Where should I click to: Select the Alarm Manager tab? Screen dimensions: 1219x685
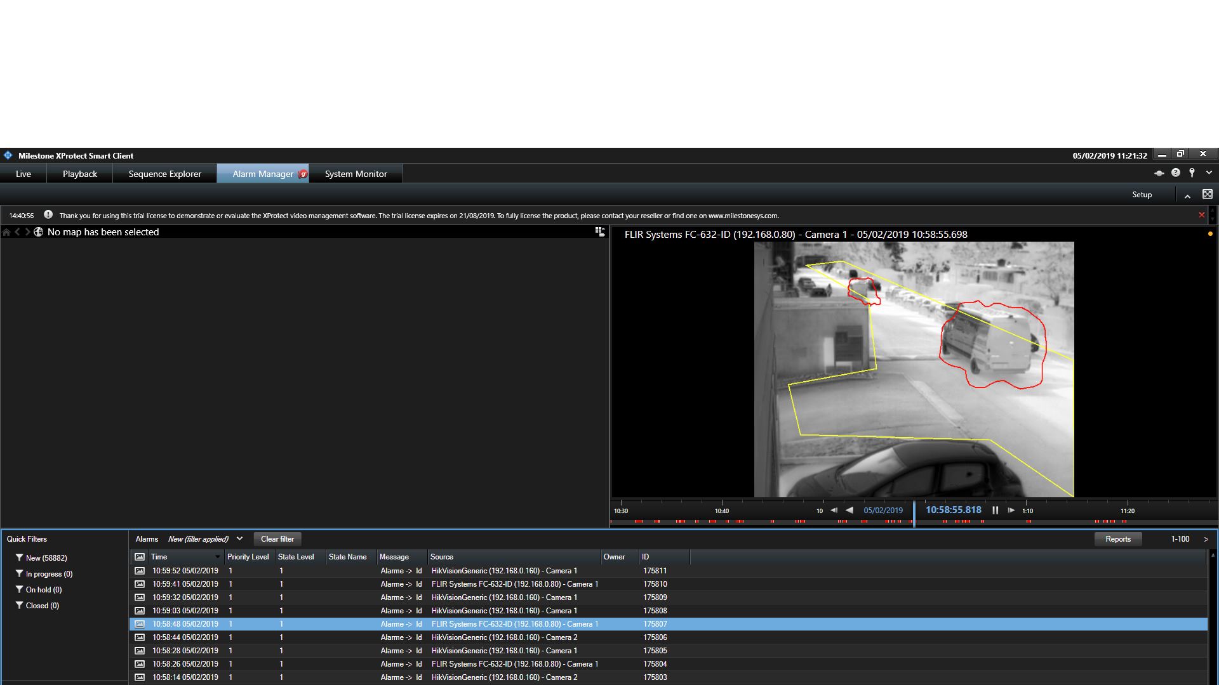[263, 174]
